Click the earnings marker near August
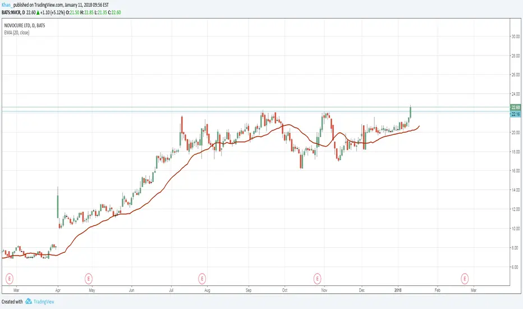 [x=202, y=278]
